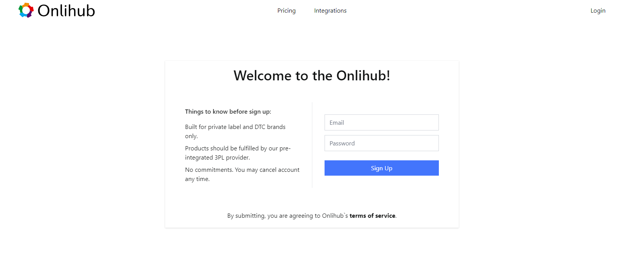The width and height of the screenshot is (643, 256).
Task: Click the word Onlihub`s in the agreement text
Action: coord(335,216)
